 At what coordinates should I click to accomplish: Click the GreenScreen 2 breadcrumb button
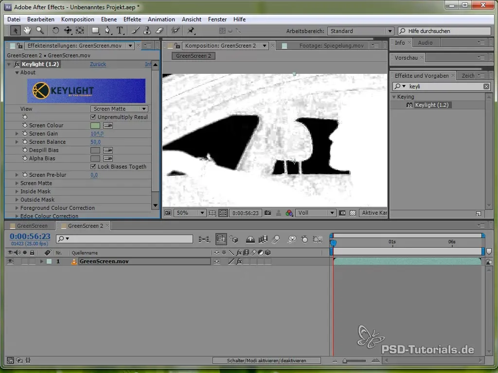pyautogui.click(x=194, y=56)
